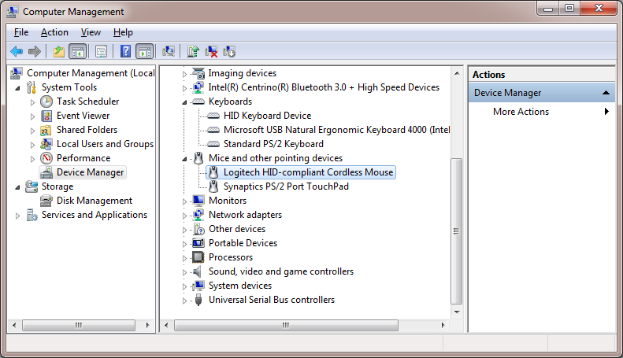Click the Sound controllers speaker icon

click(x=197, y=271)
